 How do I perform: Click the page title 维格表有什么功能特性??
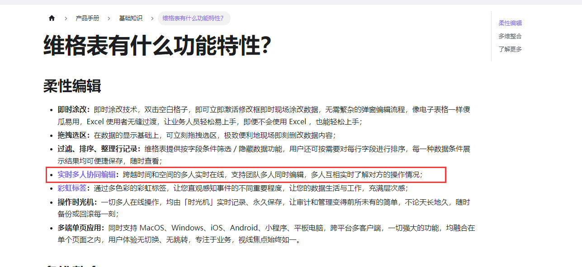157,45
